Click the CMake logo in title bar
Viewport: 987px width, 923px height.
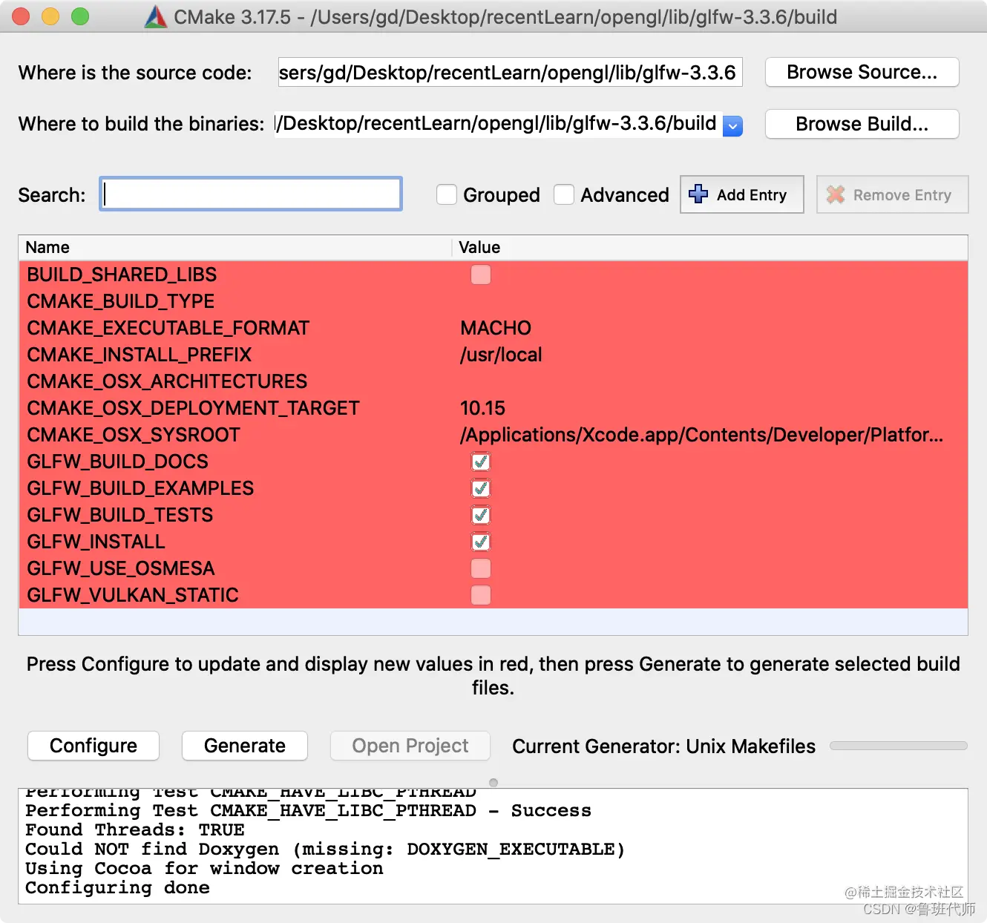[x=155, y=16]
